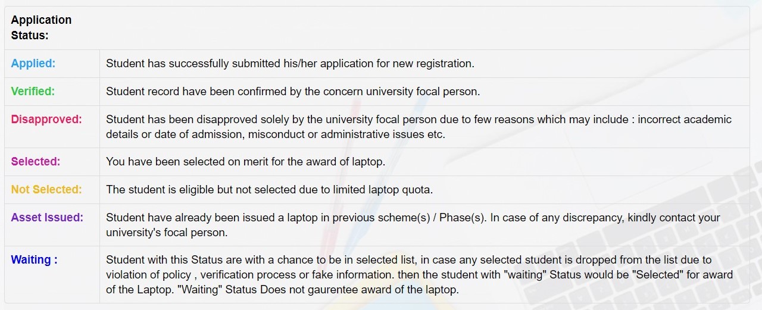
Task: Select the dark blue "Waiting :" status label
Action: 34,260
